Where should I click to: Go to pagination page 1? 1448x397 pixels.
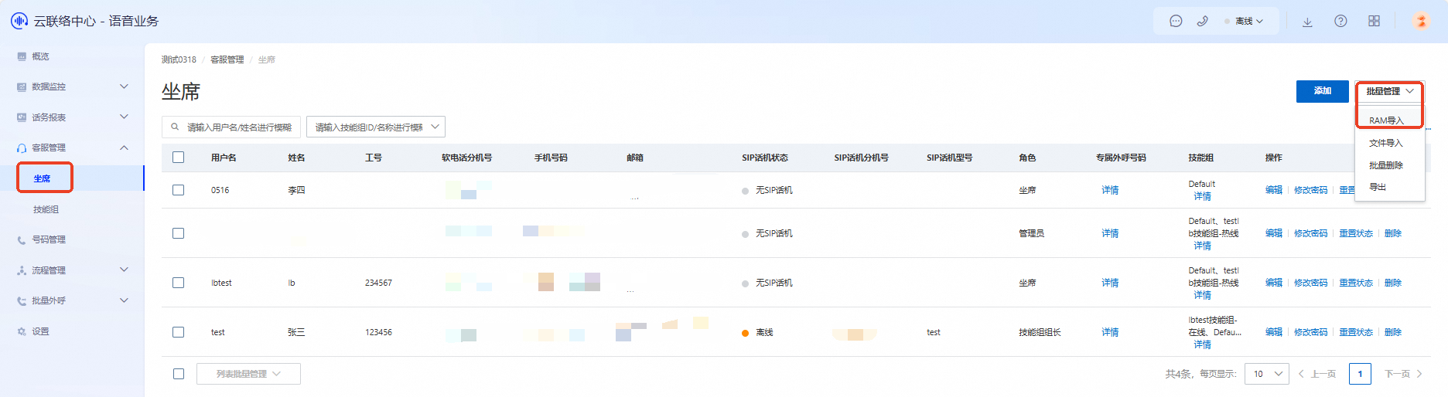(x=1360, y=374)
